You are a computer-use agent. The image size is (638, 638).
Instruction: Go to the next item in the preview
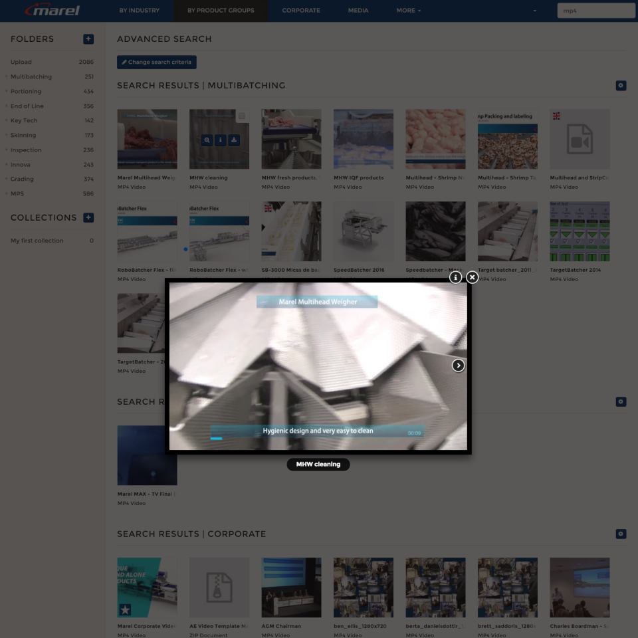coord(458,366)
